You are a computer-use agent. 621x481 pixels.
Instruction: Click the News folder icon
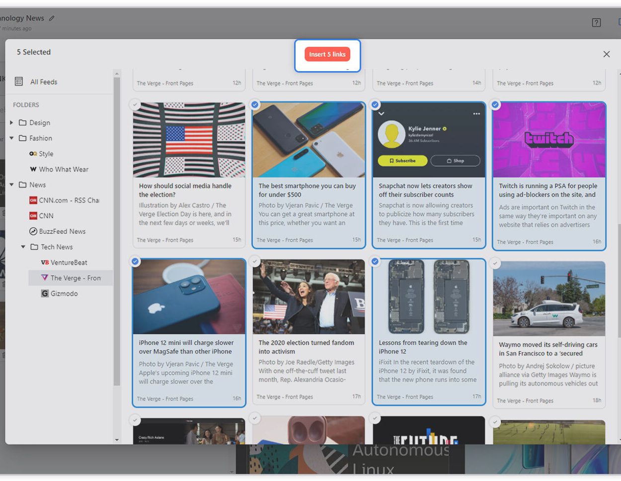pyautogui.click(x=22, y=185)
